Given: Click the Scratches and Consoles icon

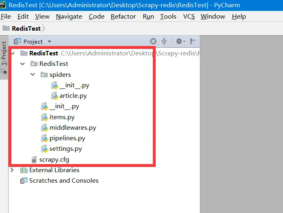Looking at the screenshot, I should coord(24,181).
